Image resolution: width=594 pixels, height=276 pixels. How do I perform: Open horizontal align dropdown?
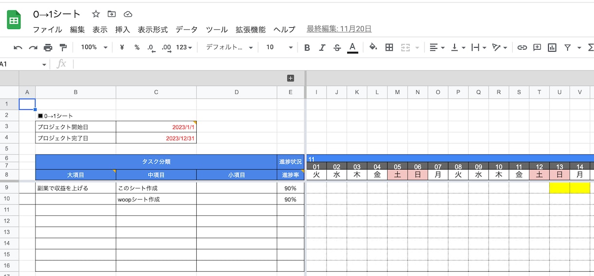[437, 47]
